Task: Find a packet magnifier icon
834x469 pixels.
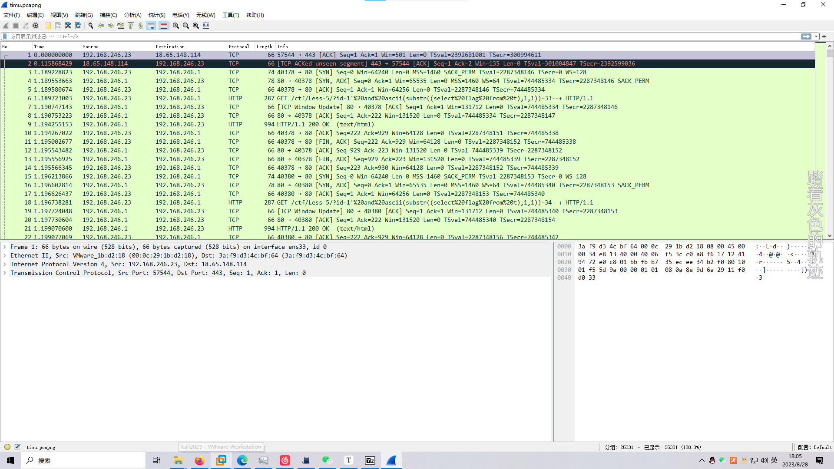Action: (x=91, y=26)
